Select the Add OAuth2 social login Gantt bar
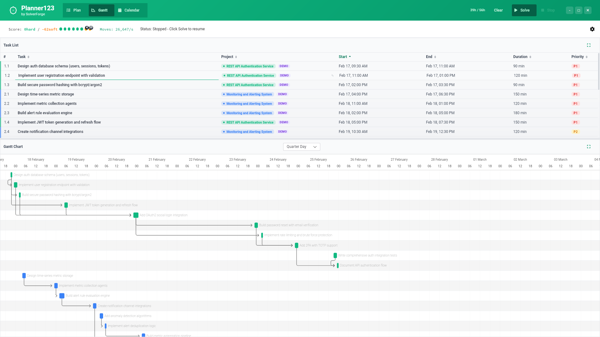Image resolution: width=600 pixels, height=337 pixels. point(136,215)
